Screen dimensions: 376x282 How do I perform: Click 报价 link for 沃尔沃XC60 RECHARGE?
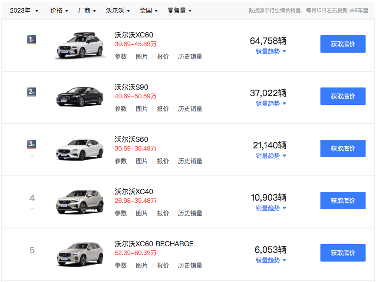click(163, 265)
